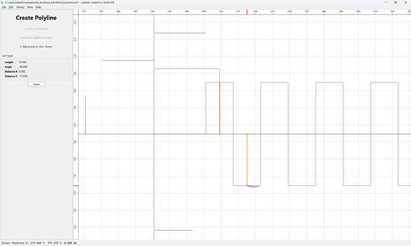The image size is (411, 246).
Task: Click the "Create Polyline" panel heading
Action: pos(36,18)
